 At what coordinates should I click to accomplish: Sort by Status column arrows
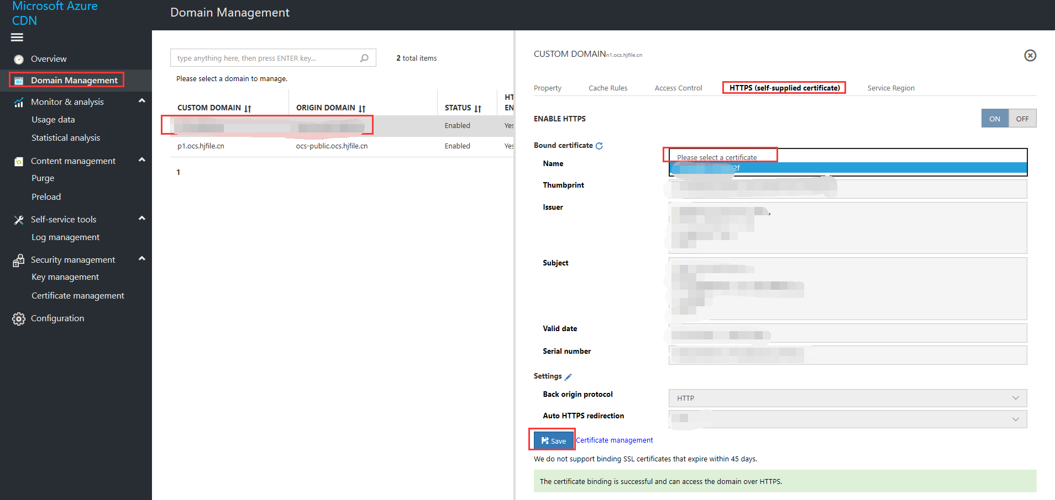point(477,108)
